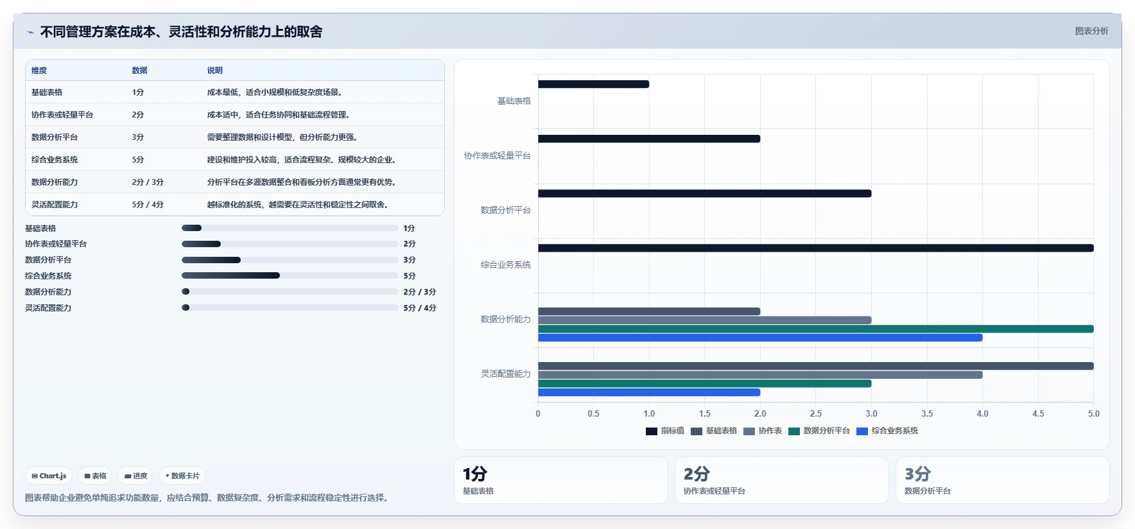The width and height of the screenshot is (1135, 529).
Task: Toggle the 综合业务系统 legend swatch
Action: click(x=862, y=431)
